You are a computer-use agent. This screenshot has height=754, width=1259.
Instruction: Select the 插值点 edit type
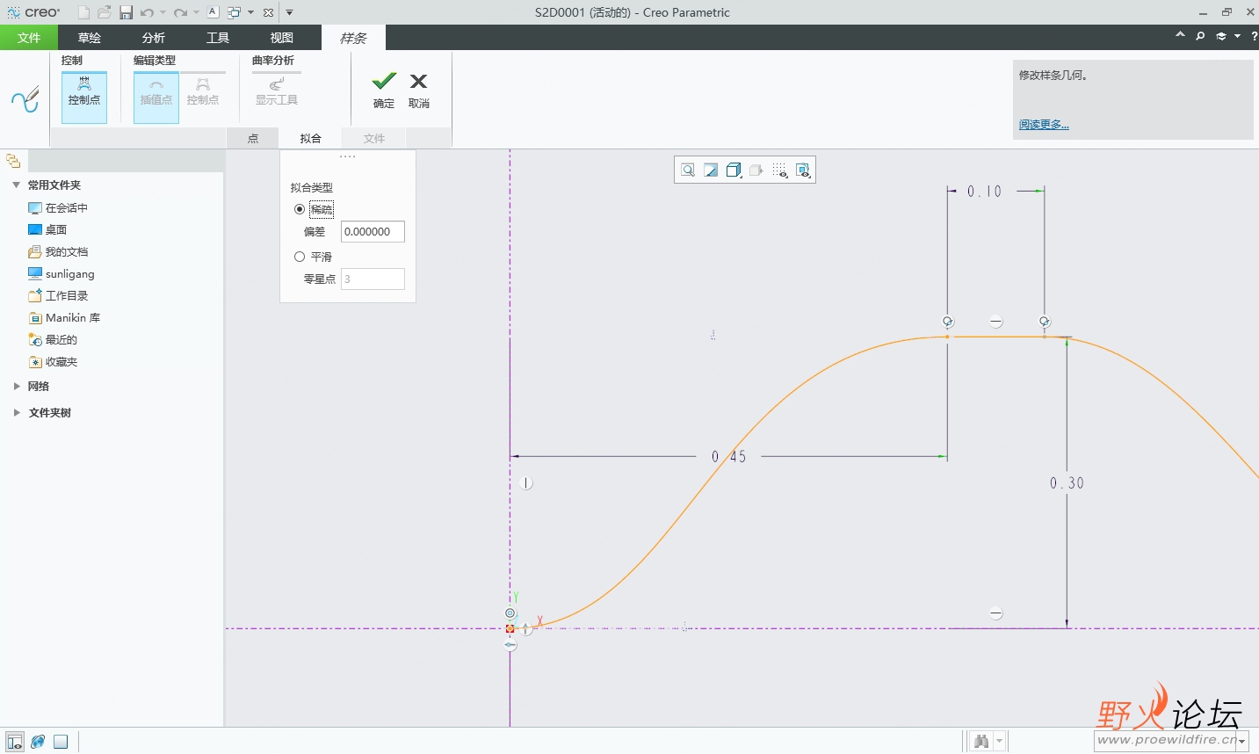click(x=156, y=97)
